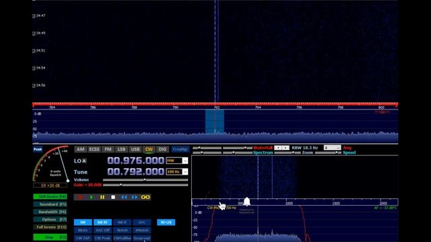431x242 pixels.
Task: Adjust the Speed slider
Action: 328,153
